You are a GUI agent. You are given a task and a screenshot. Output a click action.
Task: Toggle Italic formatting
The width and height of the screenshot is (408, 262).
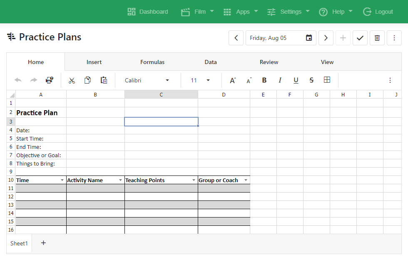click(280, 80)
